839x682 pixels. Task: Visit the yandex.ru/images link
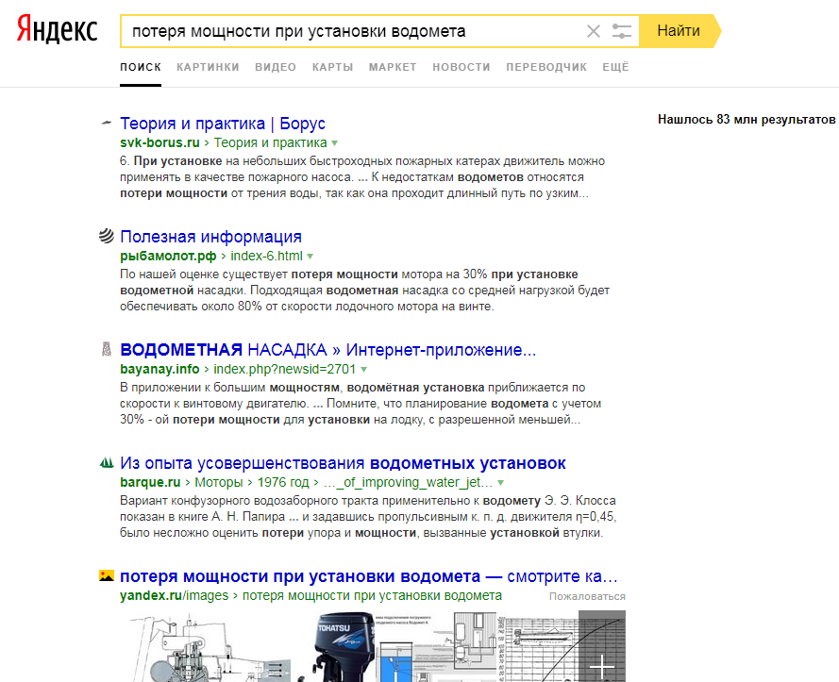[174, 596]
